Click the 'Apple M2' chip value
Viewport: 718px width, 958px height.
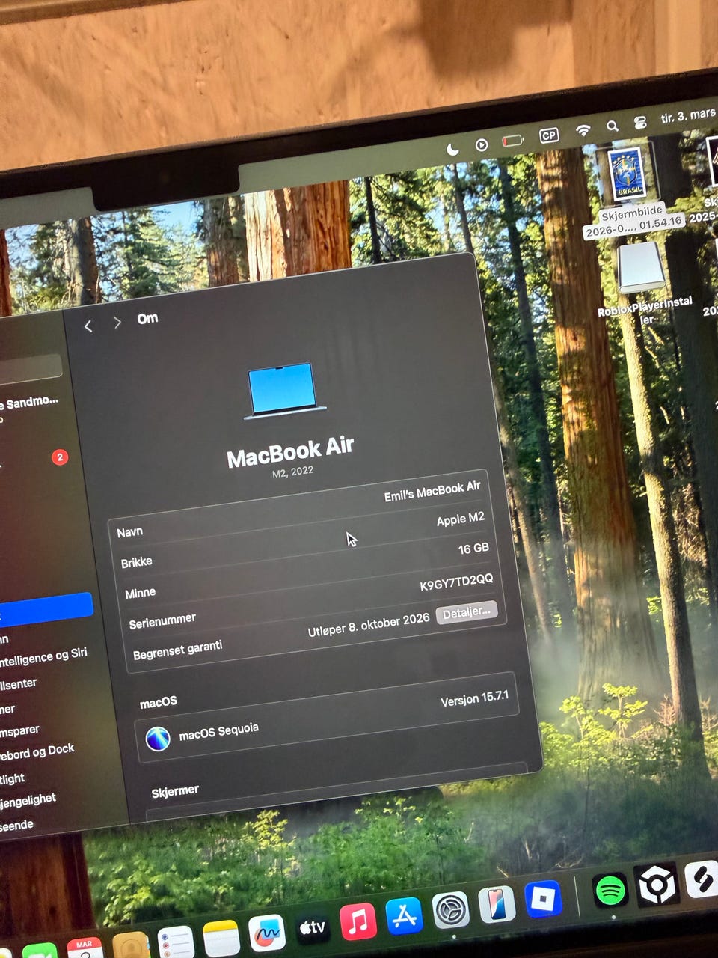click(x=461, y=519)
